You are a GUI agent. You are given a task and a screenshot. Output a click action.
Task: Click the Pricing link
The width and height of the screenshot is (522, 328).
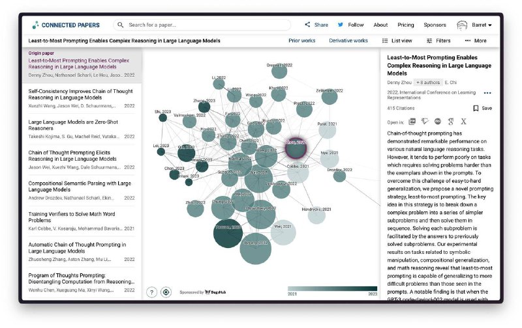point(405,25)
